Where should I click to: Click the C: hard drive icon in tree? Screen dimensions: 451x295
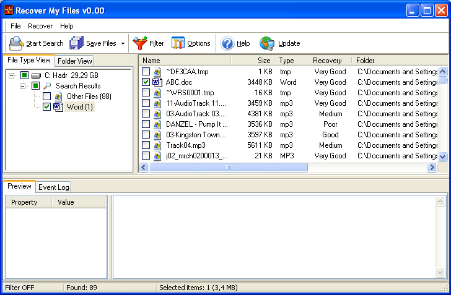[x=36, y=75]
